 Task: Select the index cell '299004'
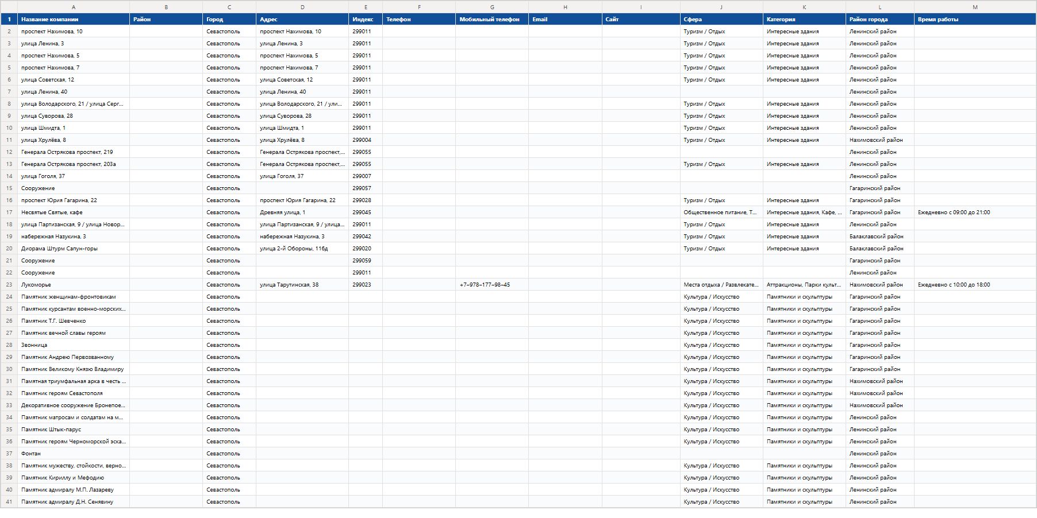click(x=366, y=140)
